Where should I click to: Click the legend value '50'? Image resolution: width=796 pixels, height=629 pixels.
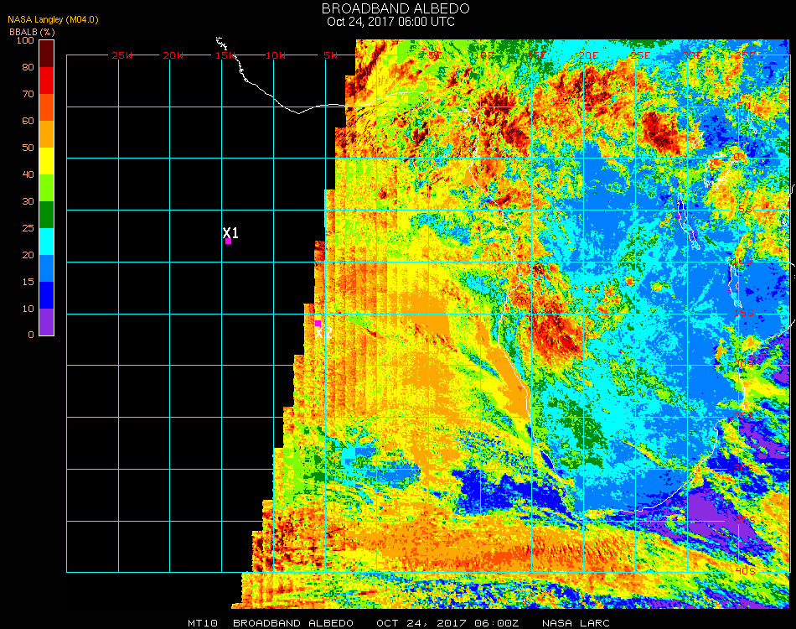(28, 148)
